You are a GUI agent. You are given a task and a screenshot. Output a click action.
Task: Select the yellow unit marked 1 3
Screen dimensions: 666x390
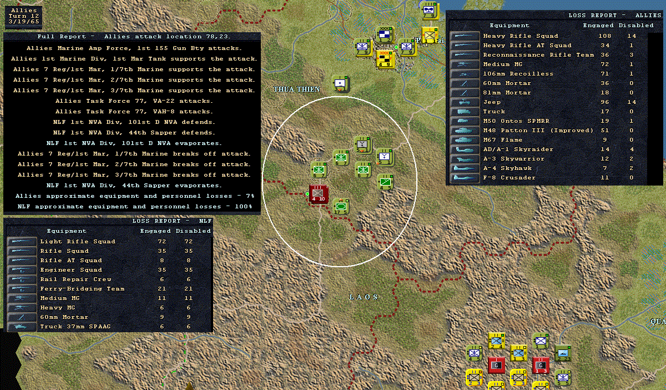(x=518, y=353)
